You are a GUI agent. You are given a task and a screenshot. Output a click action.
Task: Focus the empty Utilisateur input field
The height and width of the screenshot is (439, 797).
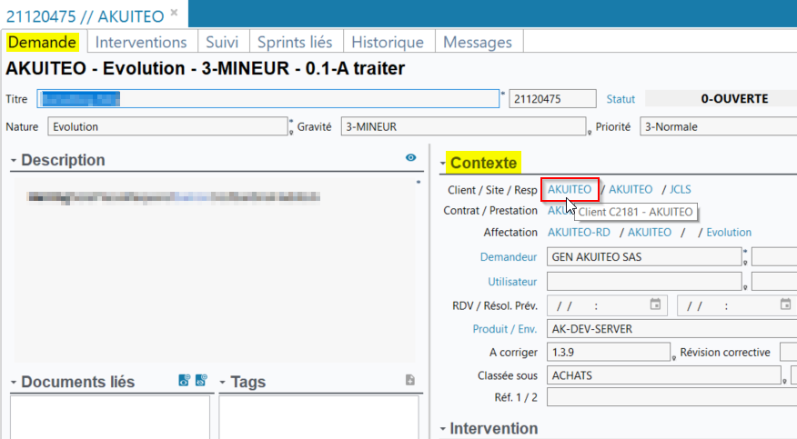[644, 281]
